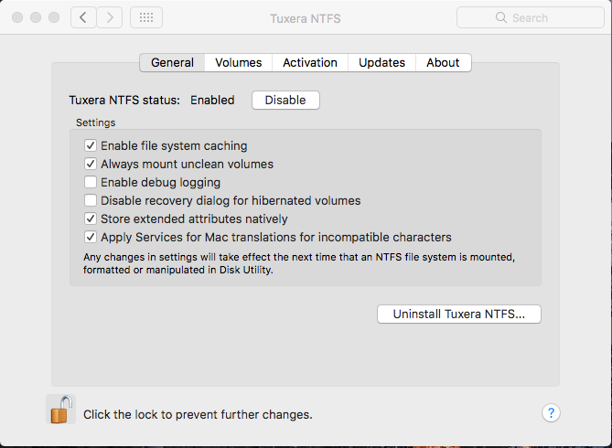Open the help question mark button
Viewport: 612px width, 448px height.
click(x=551, y=413)
